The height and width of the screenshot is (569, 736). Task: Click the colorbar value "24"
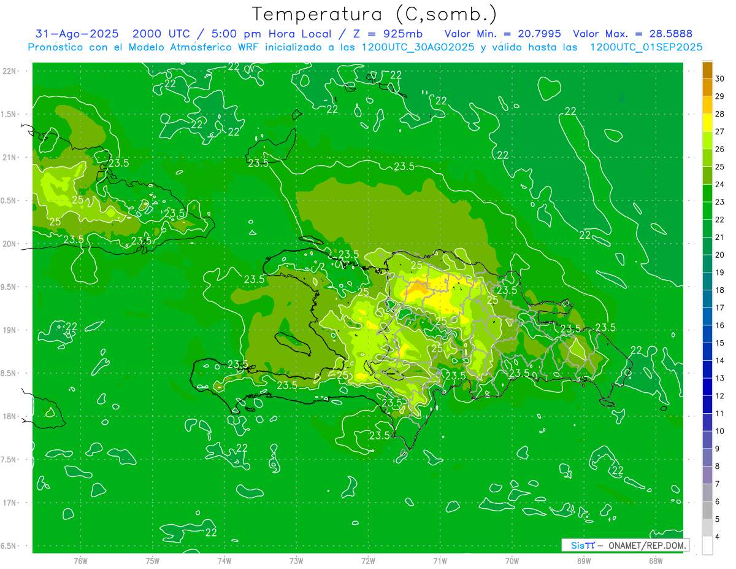(720, 184)
